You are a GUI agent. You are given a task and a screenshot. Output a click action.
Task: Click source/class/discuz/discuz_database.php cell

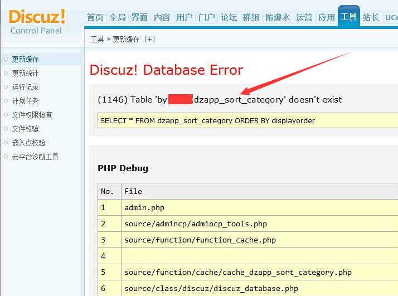click(260, 288)
